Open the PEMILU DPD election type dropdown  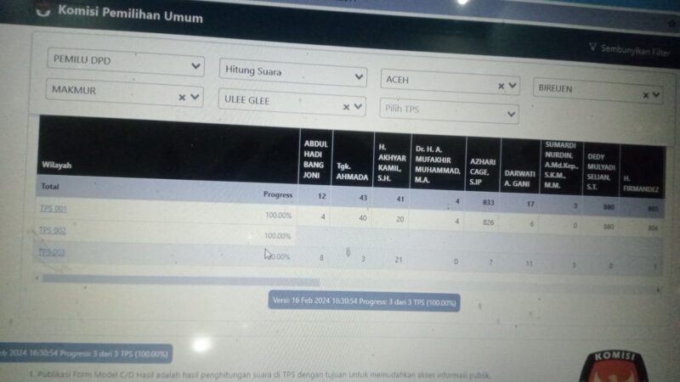[125, 63]
